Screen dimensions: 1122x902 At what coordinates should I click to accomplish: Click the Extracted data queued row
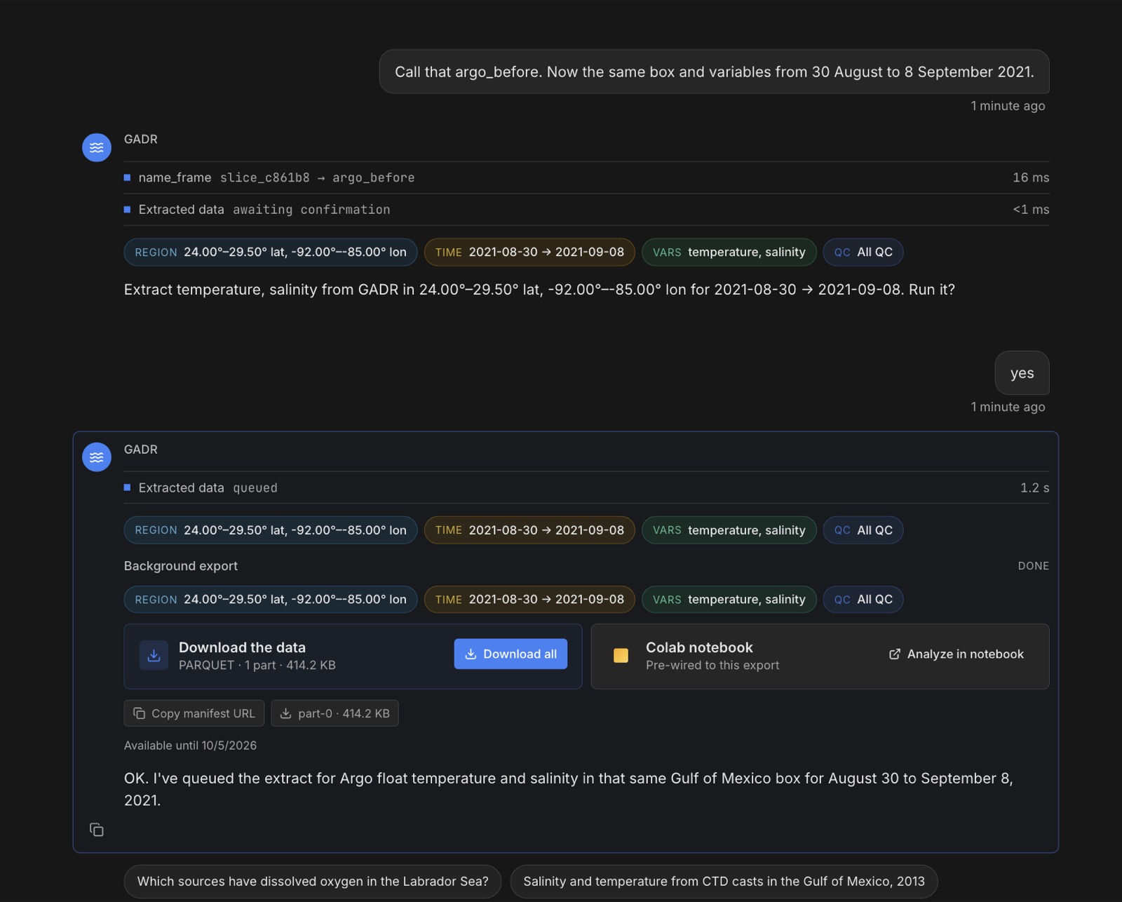tap(586, 487)
